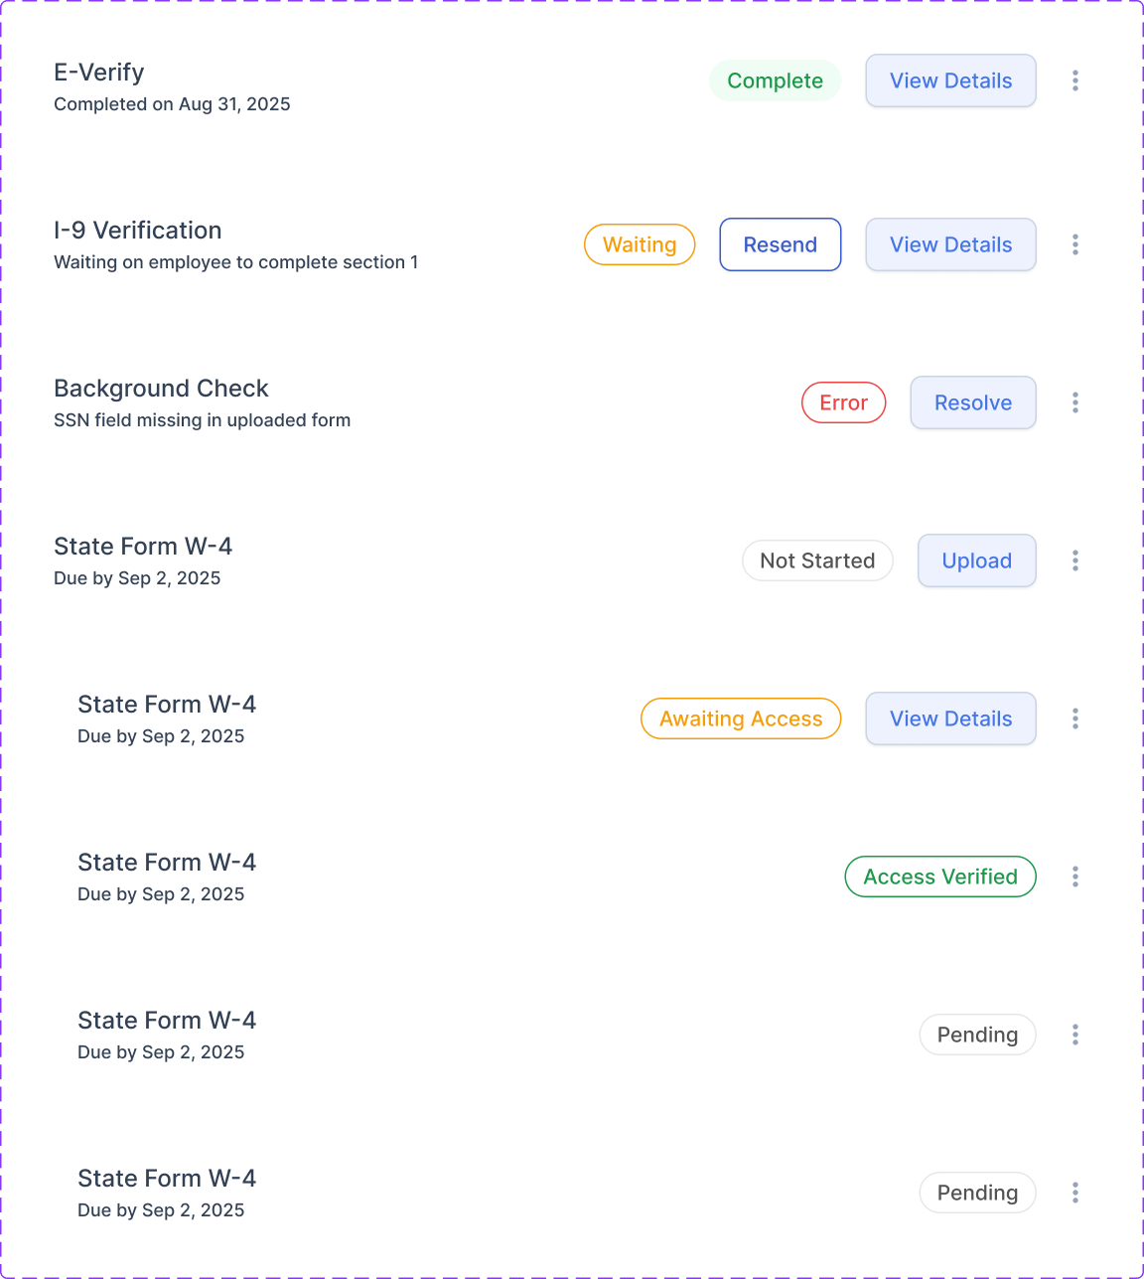
Task: Click Resolve for the Background Check error
Action: (972, 402)
